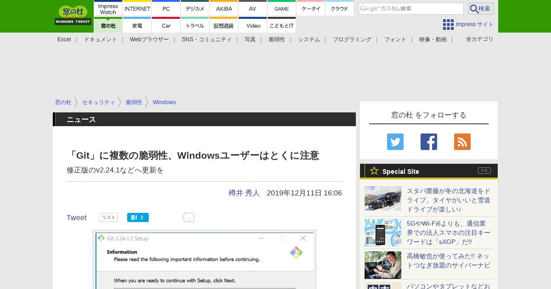
Task: Open the Impress サイト grid icon
Action: 448,24
